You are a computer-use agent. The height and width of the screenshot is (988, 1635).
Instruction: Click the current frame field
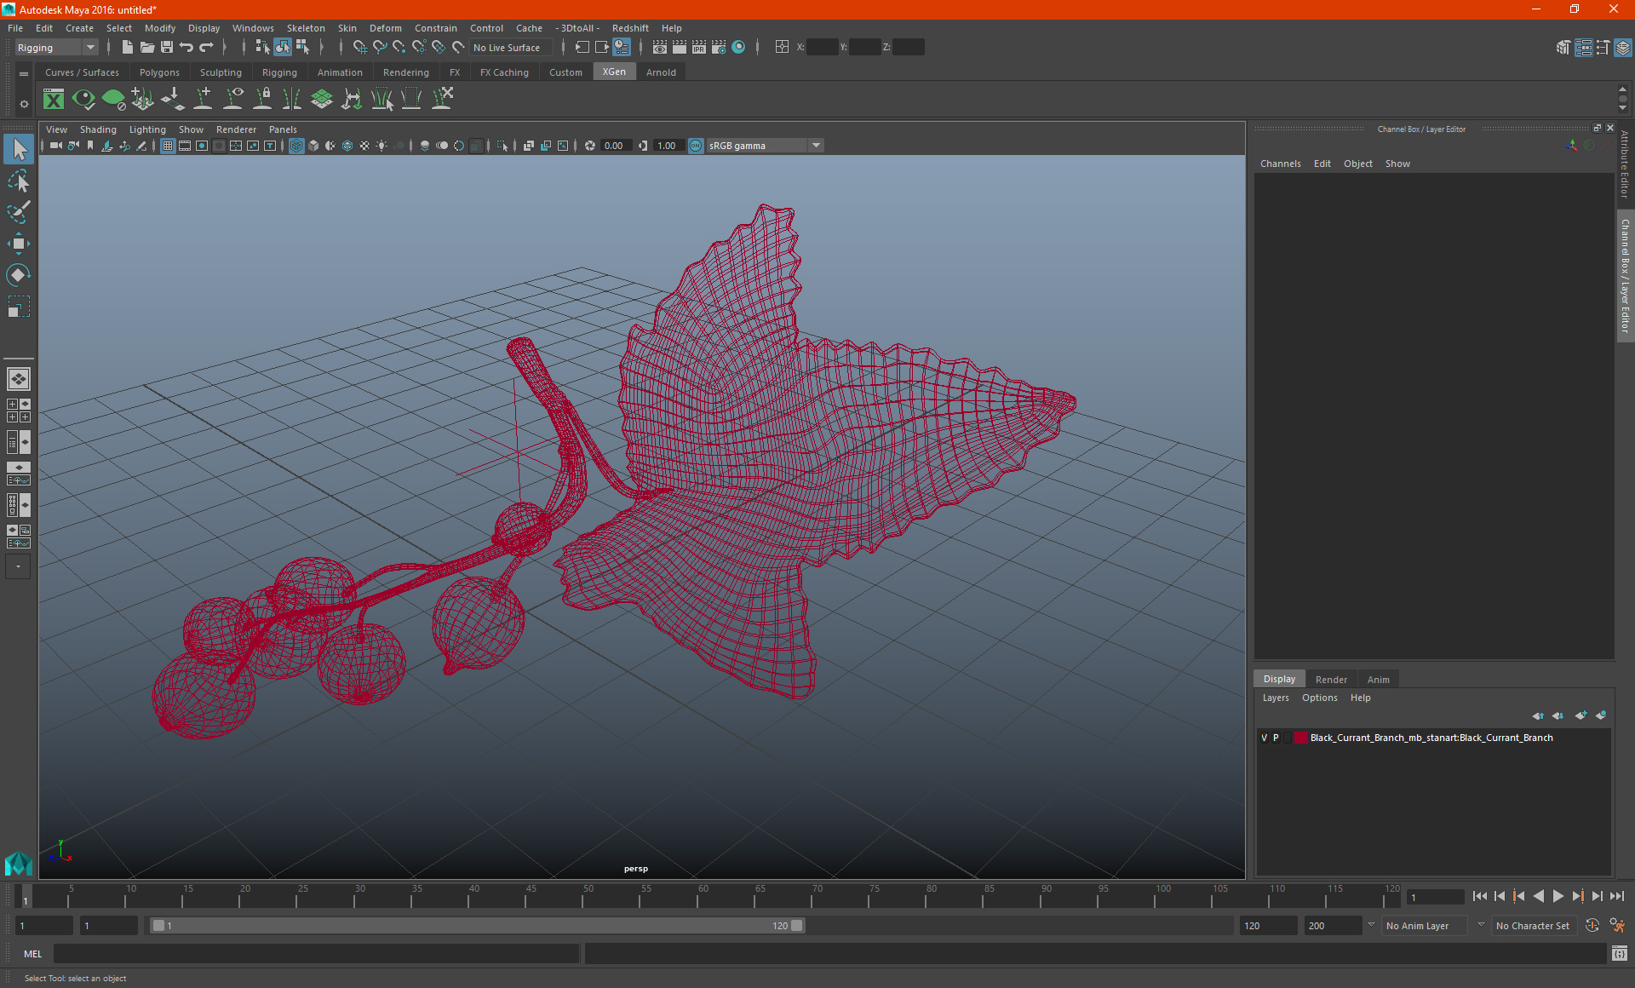pyautogui.click(x=1436, y=897)
